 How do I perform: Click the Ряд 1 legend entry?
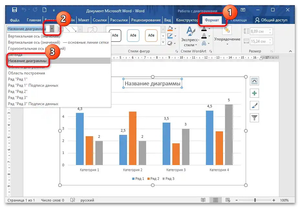coord(138,179)
